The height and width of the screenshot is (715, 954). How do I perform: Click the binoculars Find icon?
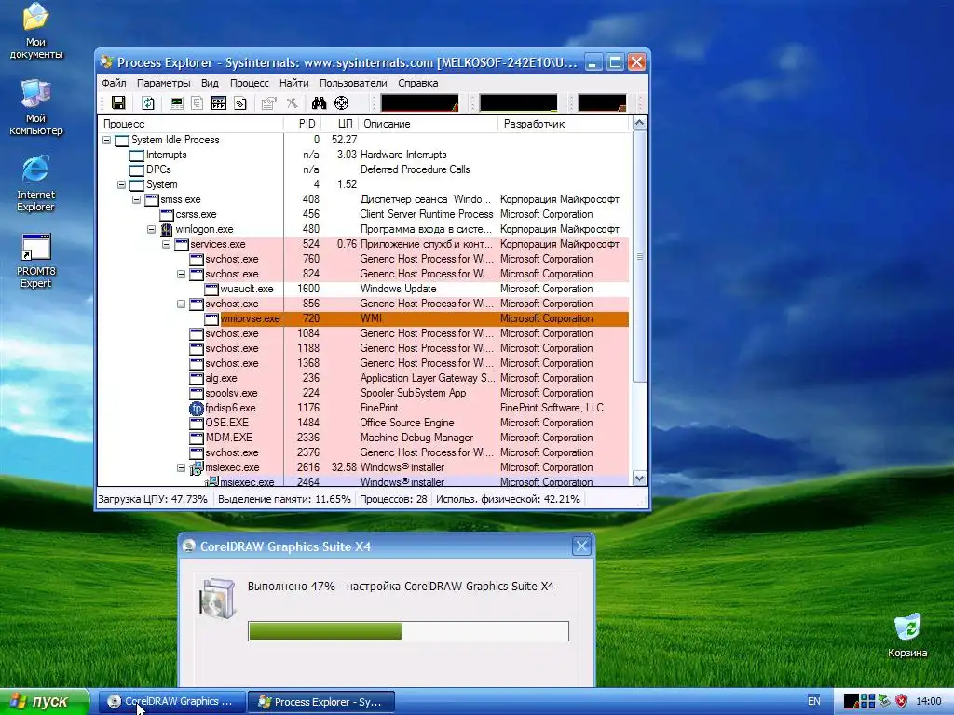tap(319, 102)
